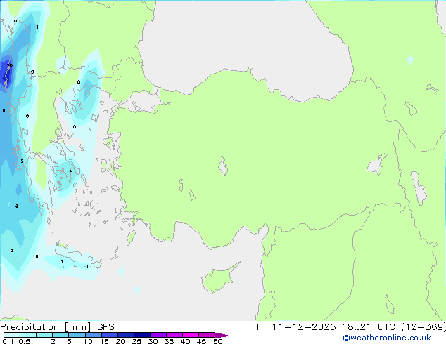Click the "15" legend scale label

click(x=104, y=341)
